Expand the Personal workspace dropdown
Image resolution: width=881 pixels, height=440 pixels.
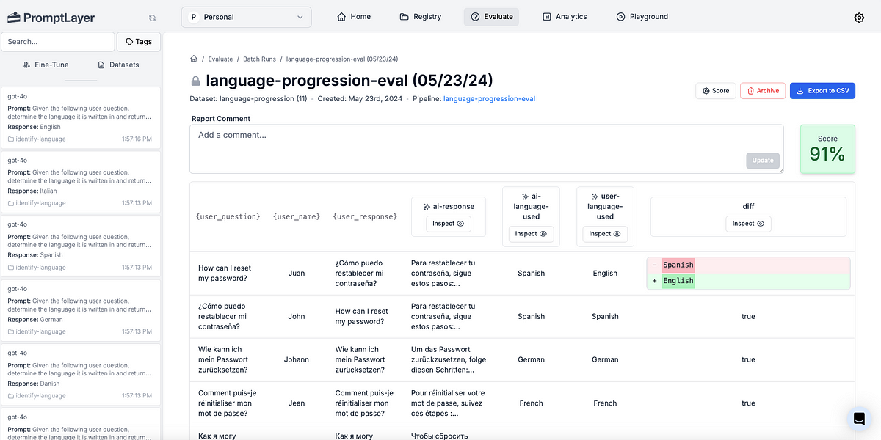(x=246, y=17)
